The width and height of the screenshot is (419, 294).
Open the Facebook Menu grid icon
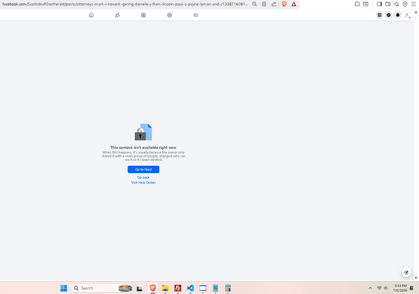[380, 15]
